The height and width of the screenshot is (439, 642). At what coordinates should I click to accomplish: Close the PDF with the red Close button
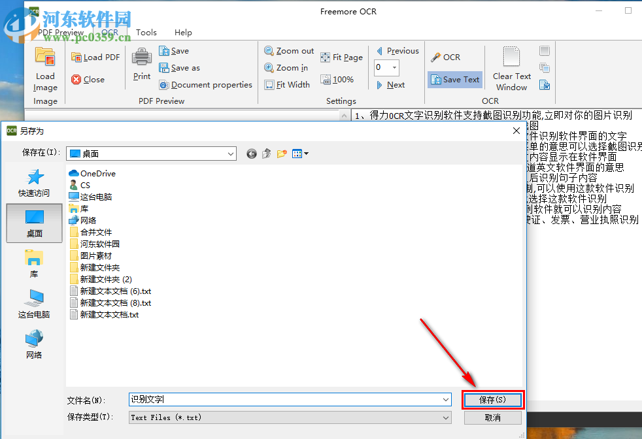(x=88, y=79)
